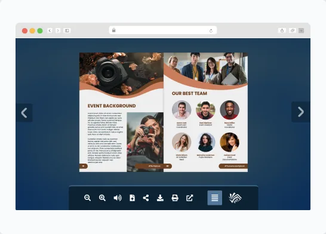Open a new tab with plus button
The width and height of the screenshot is (326, 234).
click(x=302, y=30)
